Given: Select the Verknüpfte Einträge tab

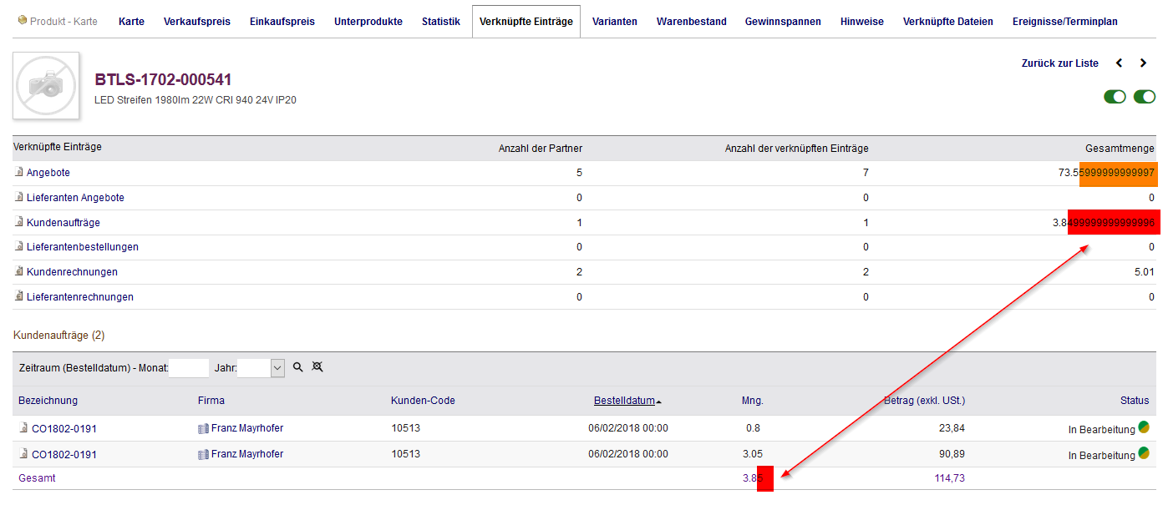Looking at the screenshot, I should [x=526, y=22].
